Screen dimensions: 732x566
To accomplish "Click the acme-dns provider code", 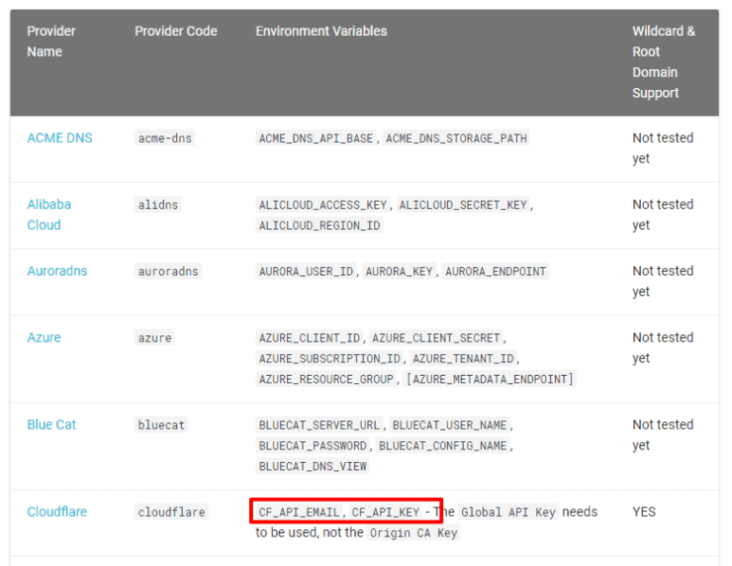I will [164, 139].
